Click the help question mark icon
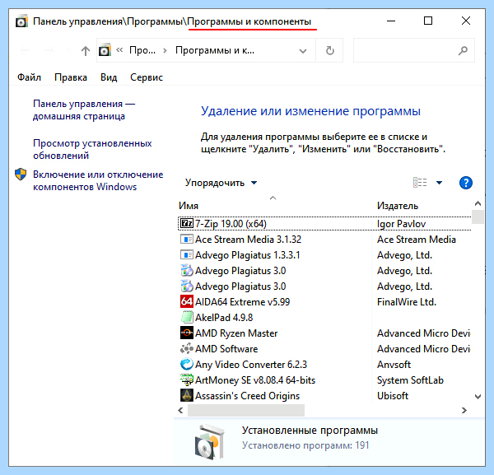 (x=466, y=183)
